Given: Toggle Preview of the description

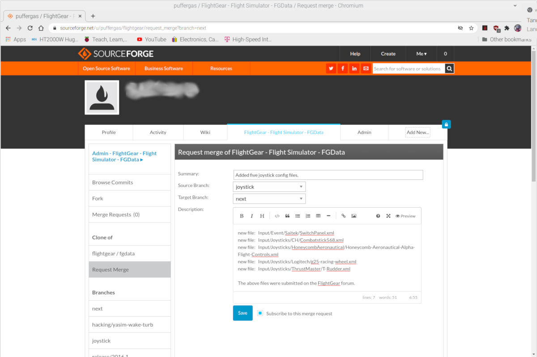Looking at the screenshot, I should click(x=405, y=216).
